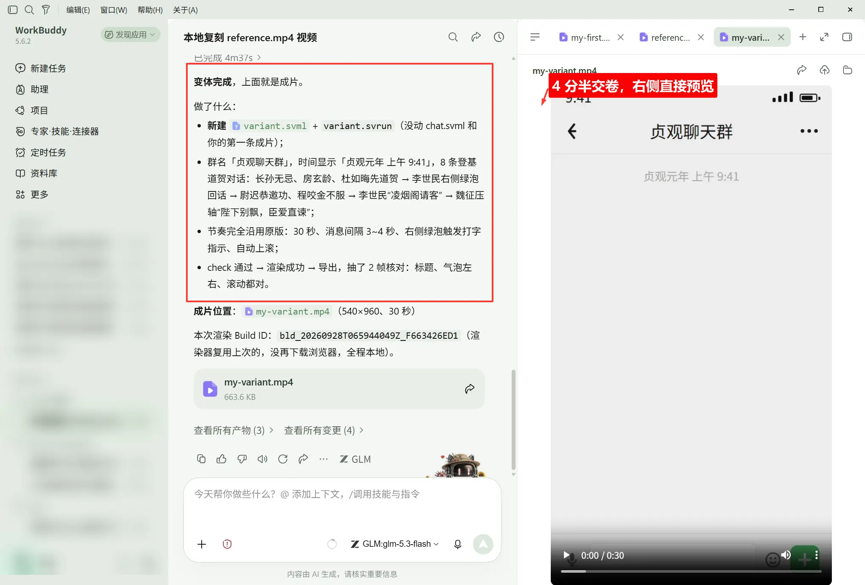
Task: Mute the video volume
Action: click(x=786, y=555)
